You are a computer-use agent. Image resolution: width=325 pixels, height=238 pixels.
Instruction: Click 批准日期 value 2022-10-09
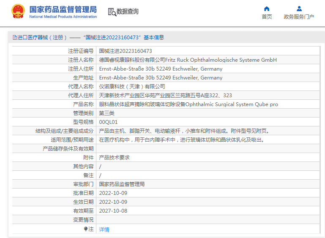[113, 193]
